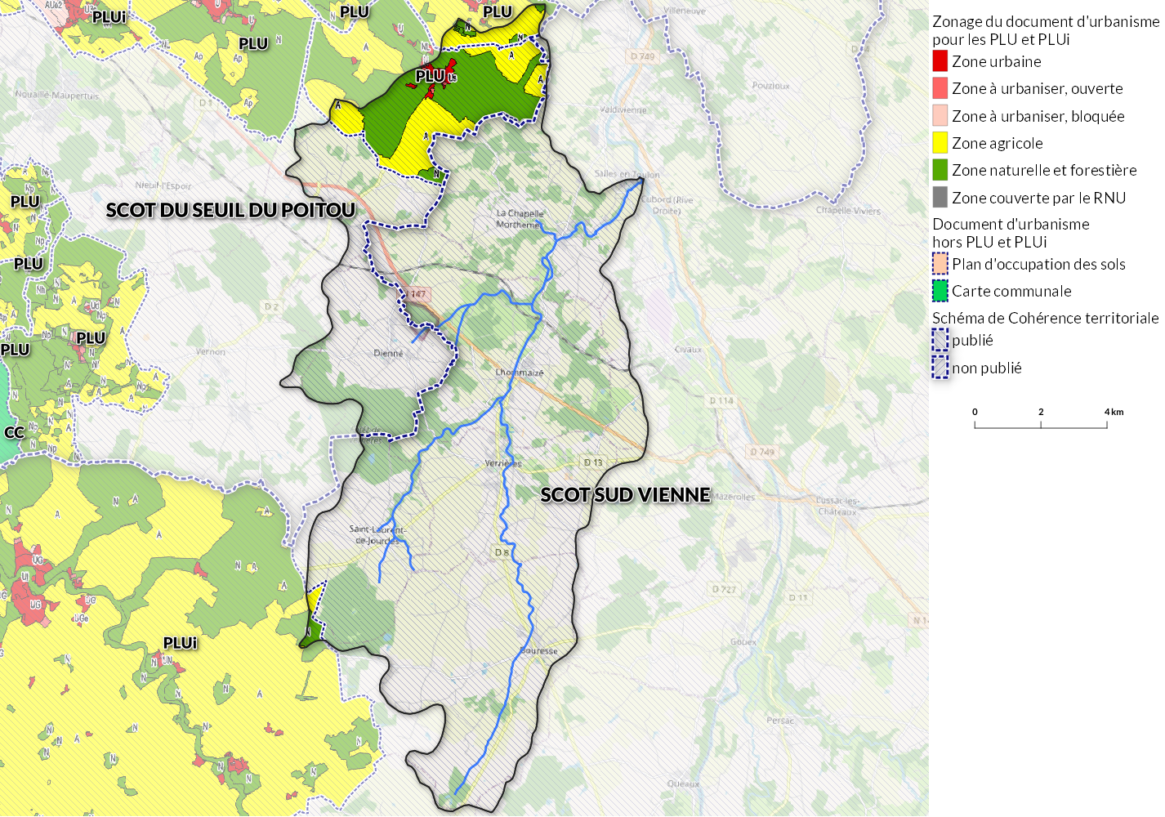Click the 'D 11' road shield
The width and height of the screenshot is (1165, 817).
[x=798, y=597]
